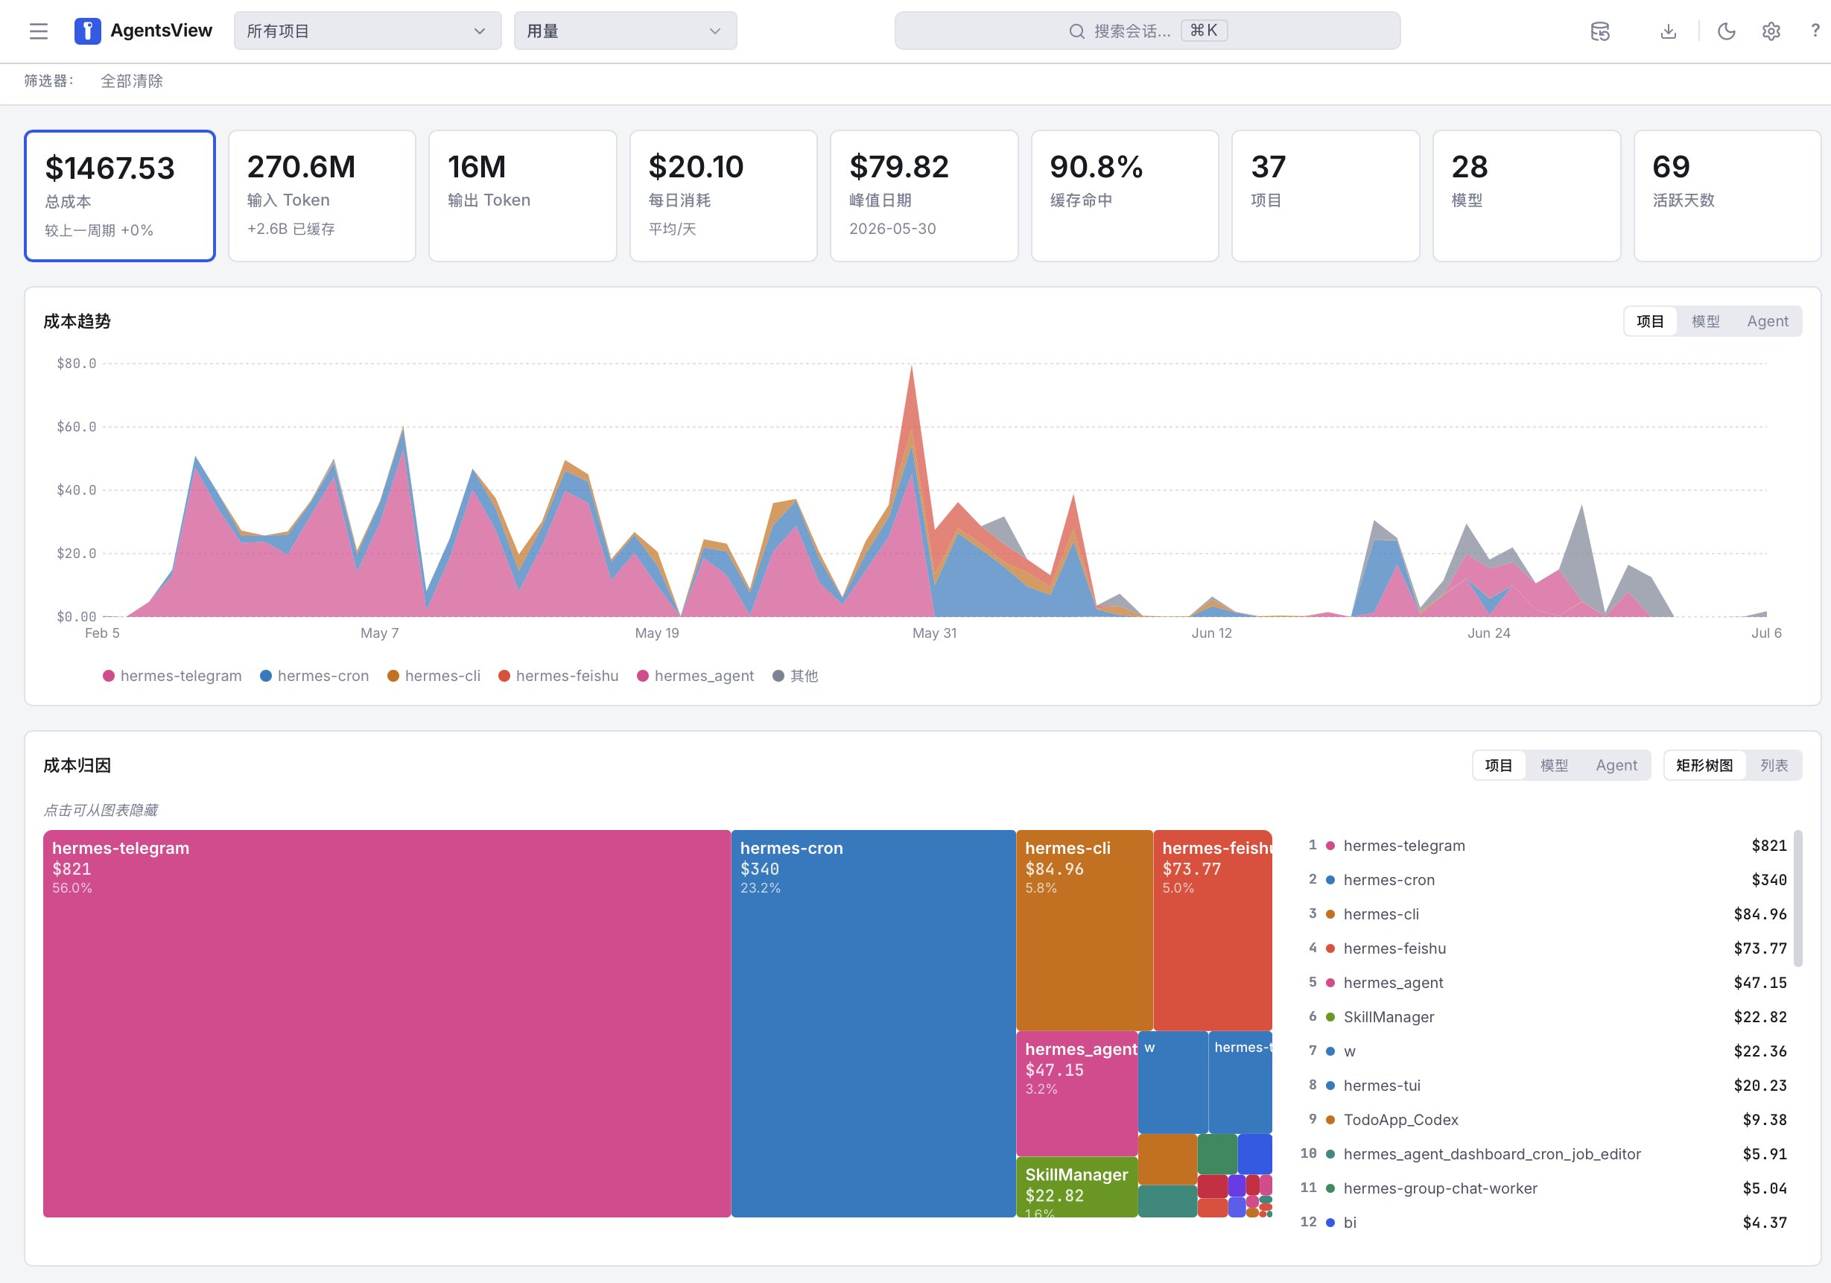Select Agent tab in 成本归因

1616,765
